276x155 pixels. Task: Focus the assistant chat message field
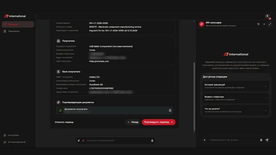233,140
